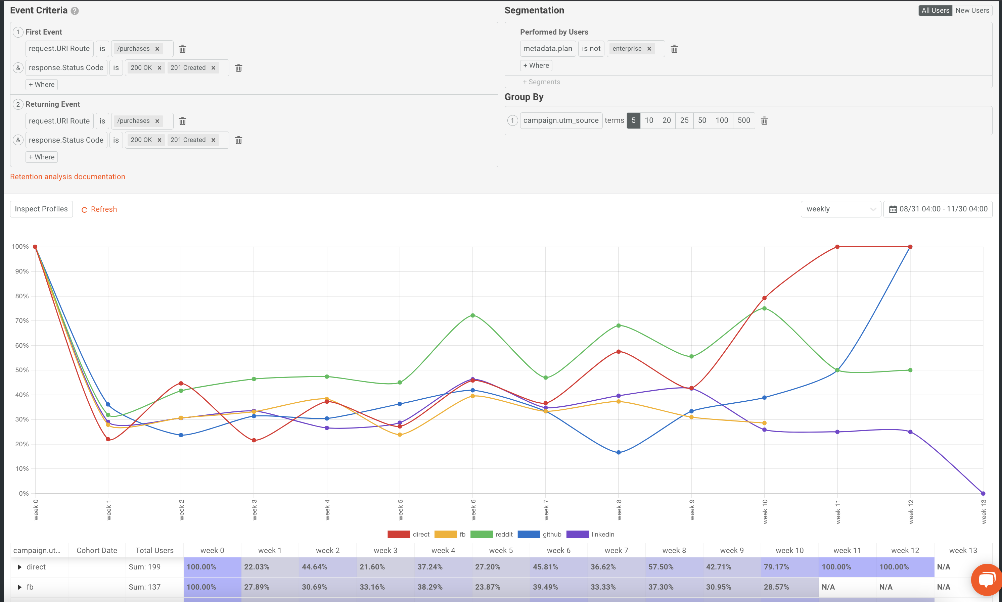The width and height of the screenshot is (1002, 602).
Task: Open the Event Criteria help tooltip
Action: pyautogui.click(x=75, y=11)
